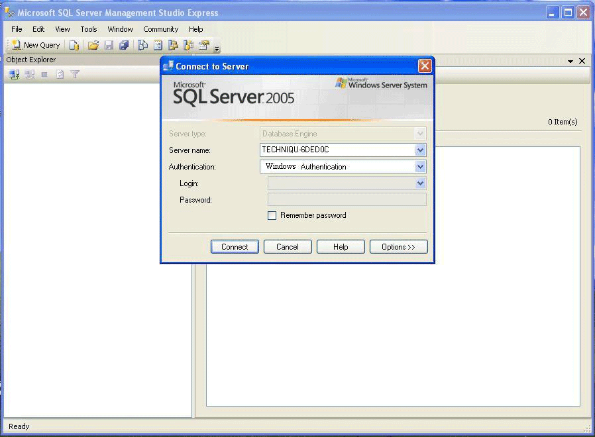595x437 pixels.
Task: Enable the Remember password checkbox
Action: tap(272, 215)
